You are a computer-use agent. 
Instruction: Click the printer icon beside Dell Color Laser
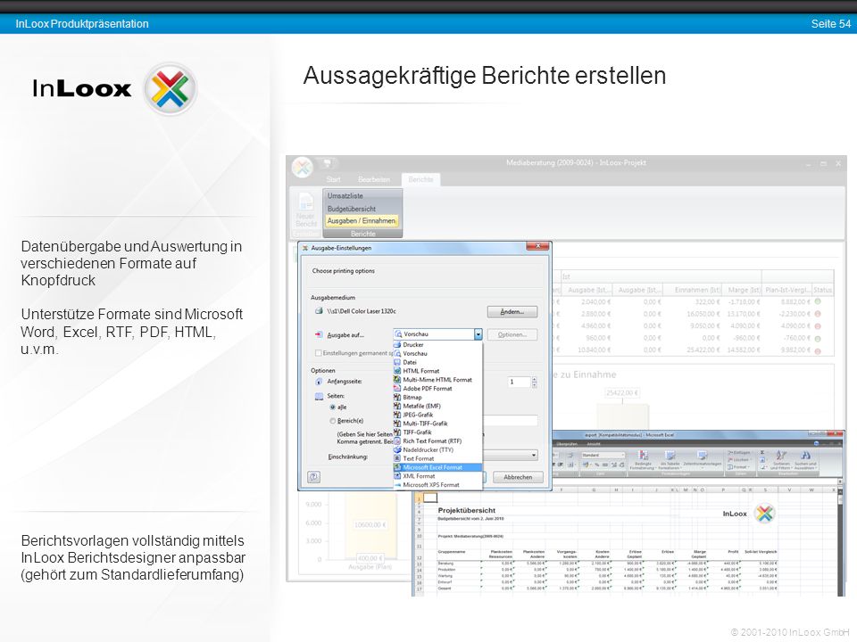(x=319, y=310)
